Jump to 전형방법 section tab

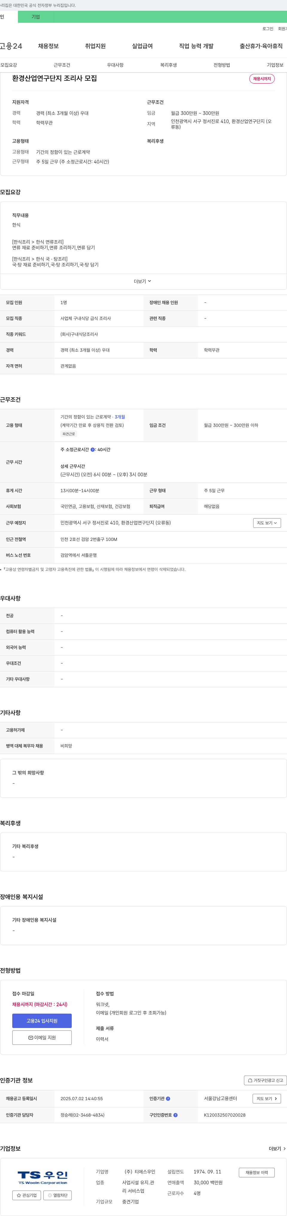pyautogui.click(x=222, y=65)
